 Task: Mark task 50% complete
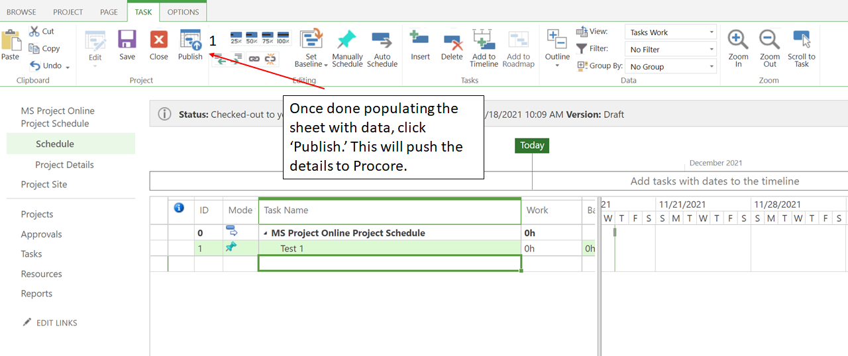(252, 36)
